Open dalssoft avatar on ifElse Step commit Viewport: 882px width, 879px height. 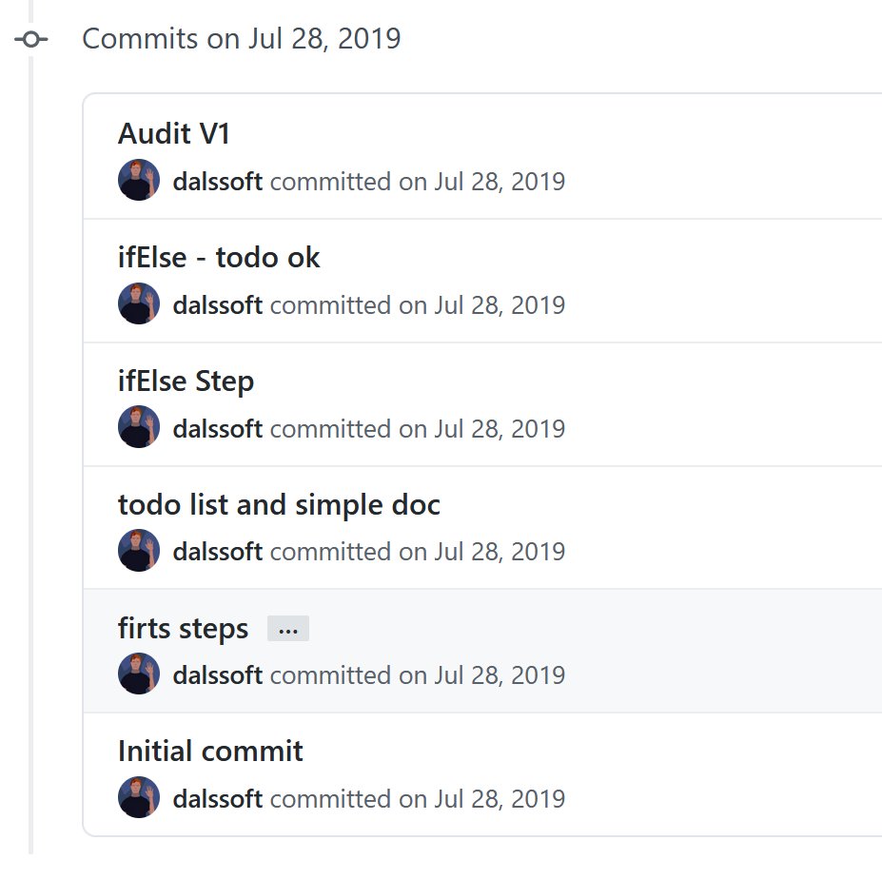[139, 427]
